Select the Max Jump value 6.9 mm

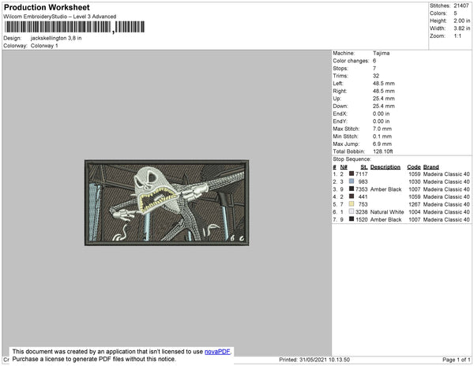pos(382,144)
